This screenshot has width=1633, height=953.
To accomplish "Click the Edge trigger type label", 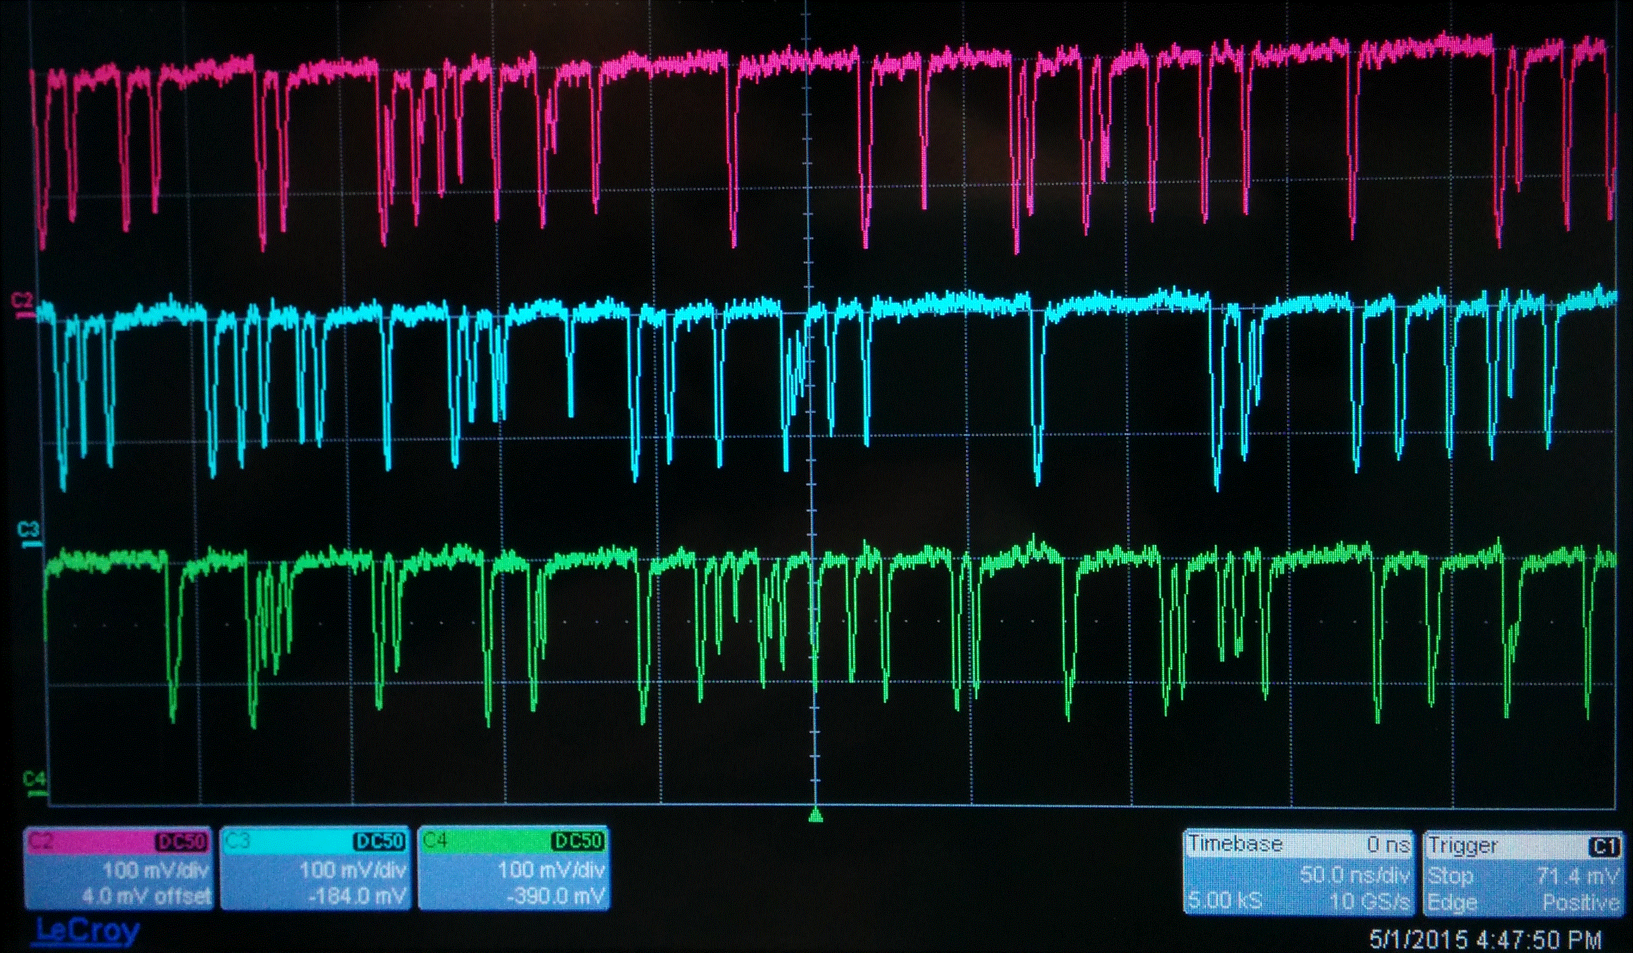I will click(1452, 902).
